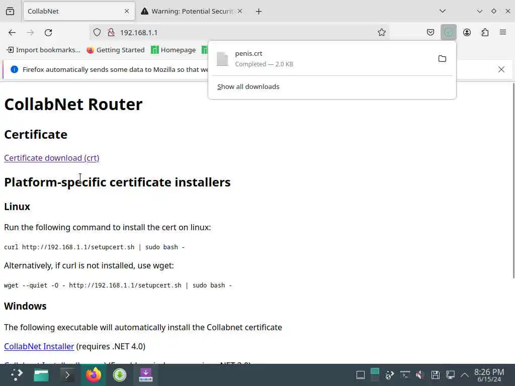The image size is (515, 386).
Task: Click the page vertical scrollbar
Action: [x=513, y=180]
